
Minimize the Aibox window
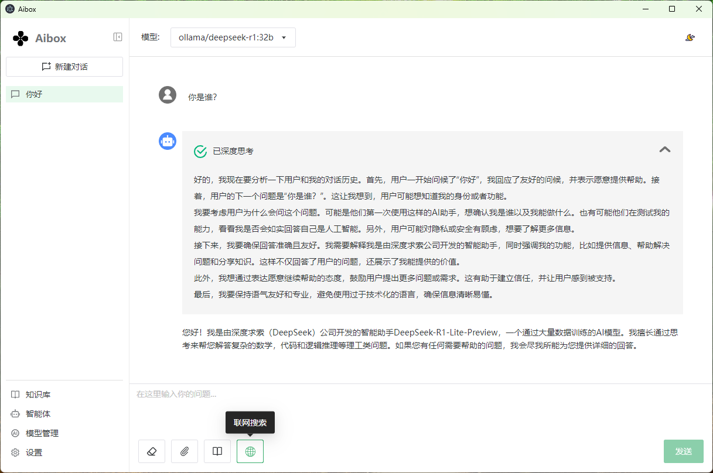pos(645,8)
